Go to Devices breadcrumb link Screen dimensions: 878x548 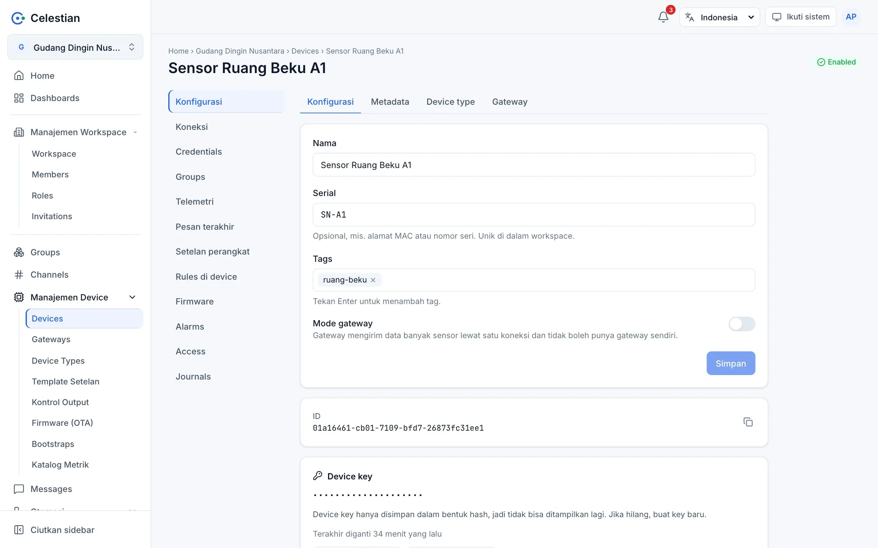(305, 51)
